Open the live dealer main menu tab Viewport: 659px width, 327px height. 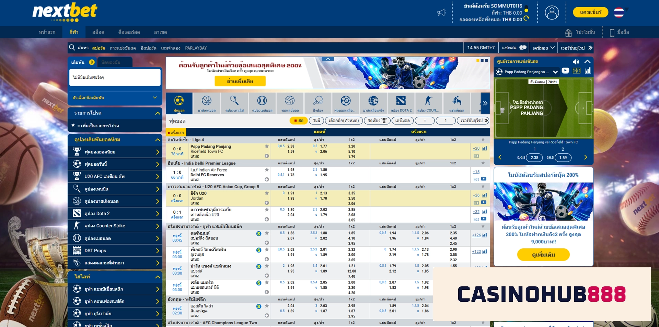[129, 32]
